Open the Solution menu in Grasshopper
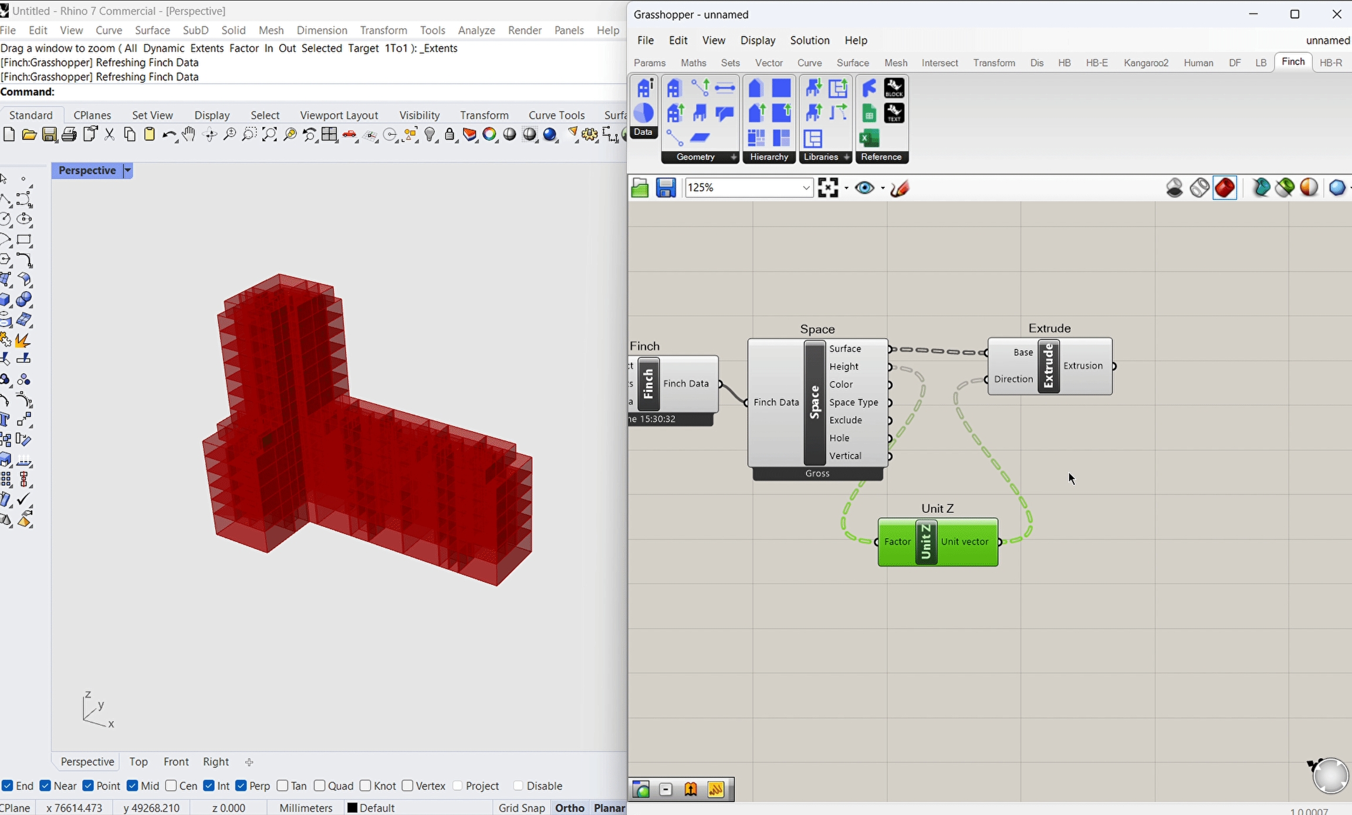 (809, 40)
